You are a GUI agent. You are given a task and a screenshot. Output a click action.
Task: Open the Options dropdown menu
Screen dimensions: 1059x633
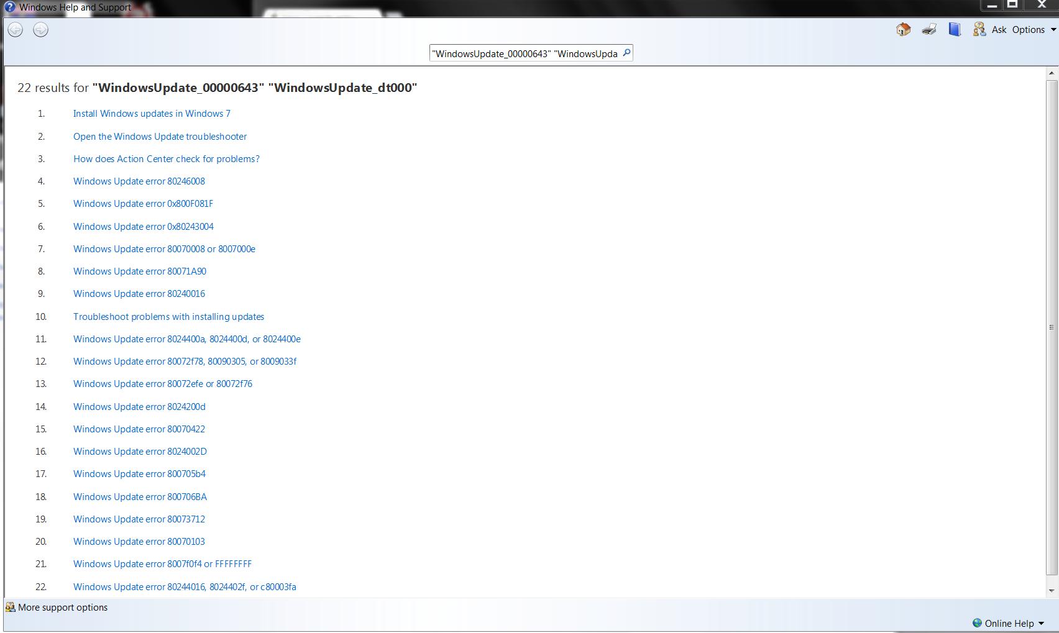click(x=1034, y=29)
